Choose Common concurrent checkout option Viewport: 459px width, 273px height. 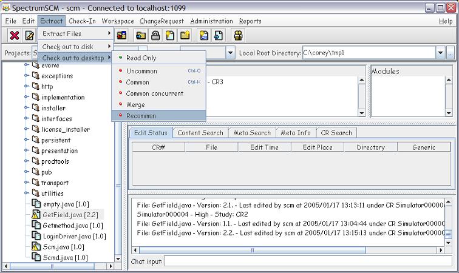tap(158, 93)
